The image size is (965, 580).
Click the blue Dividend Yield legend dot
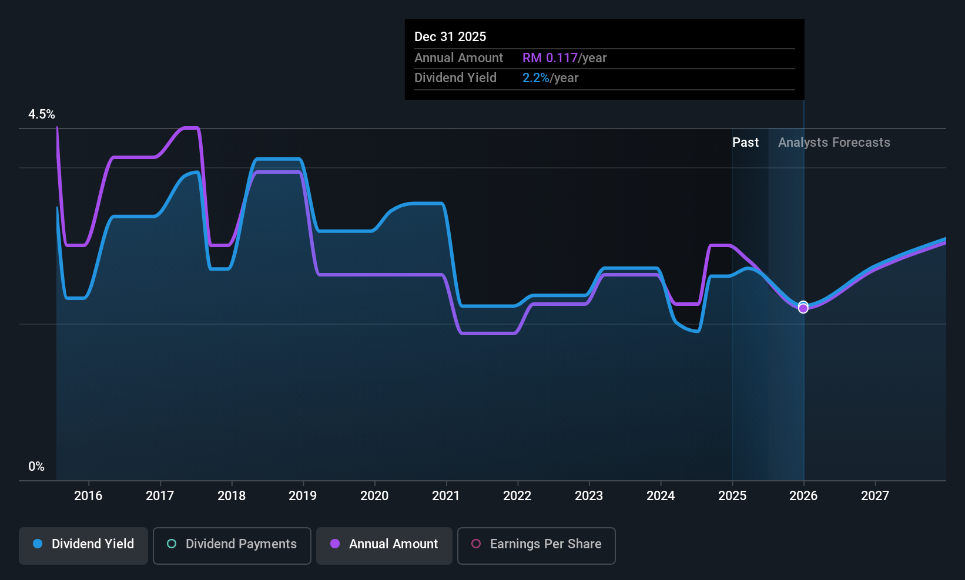click(x=38, y=544)
